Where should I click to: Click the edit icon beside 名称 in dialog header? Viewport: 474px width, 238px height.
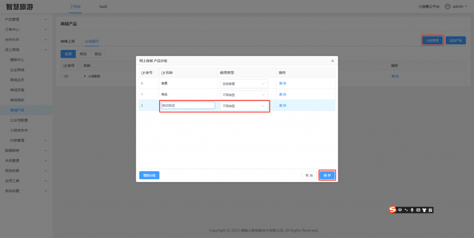tap(163, 73)
